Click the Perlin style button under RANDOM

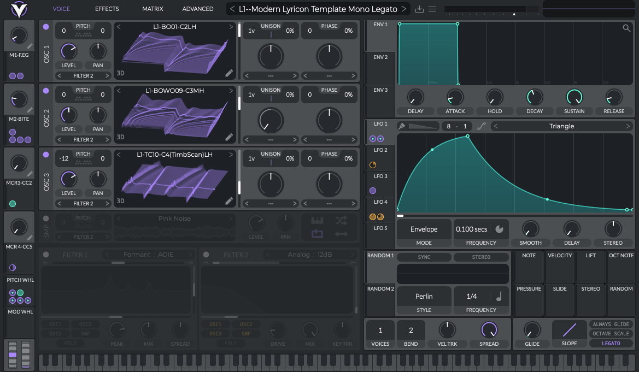pos(424,296)
